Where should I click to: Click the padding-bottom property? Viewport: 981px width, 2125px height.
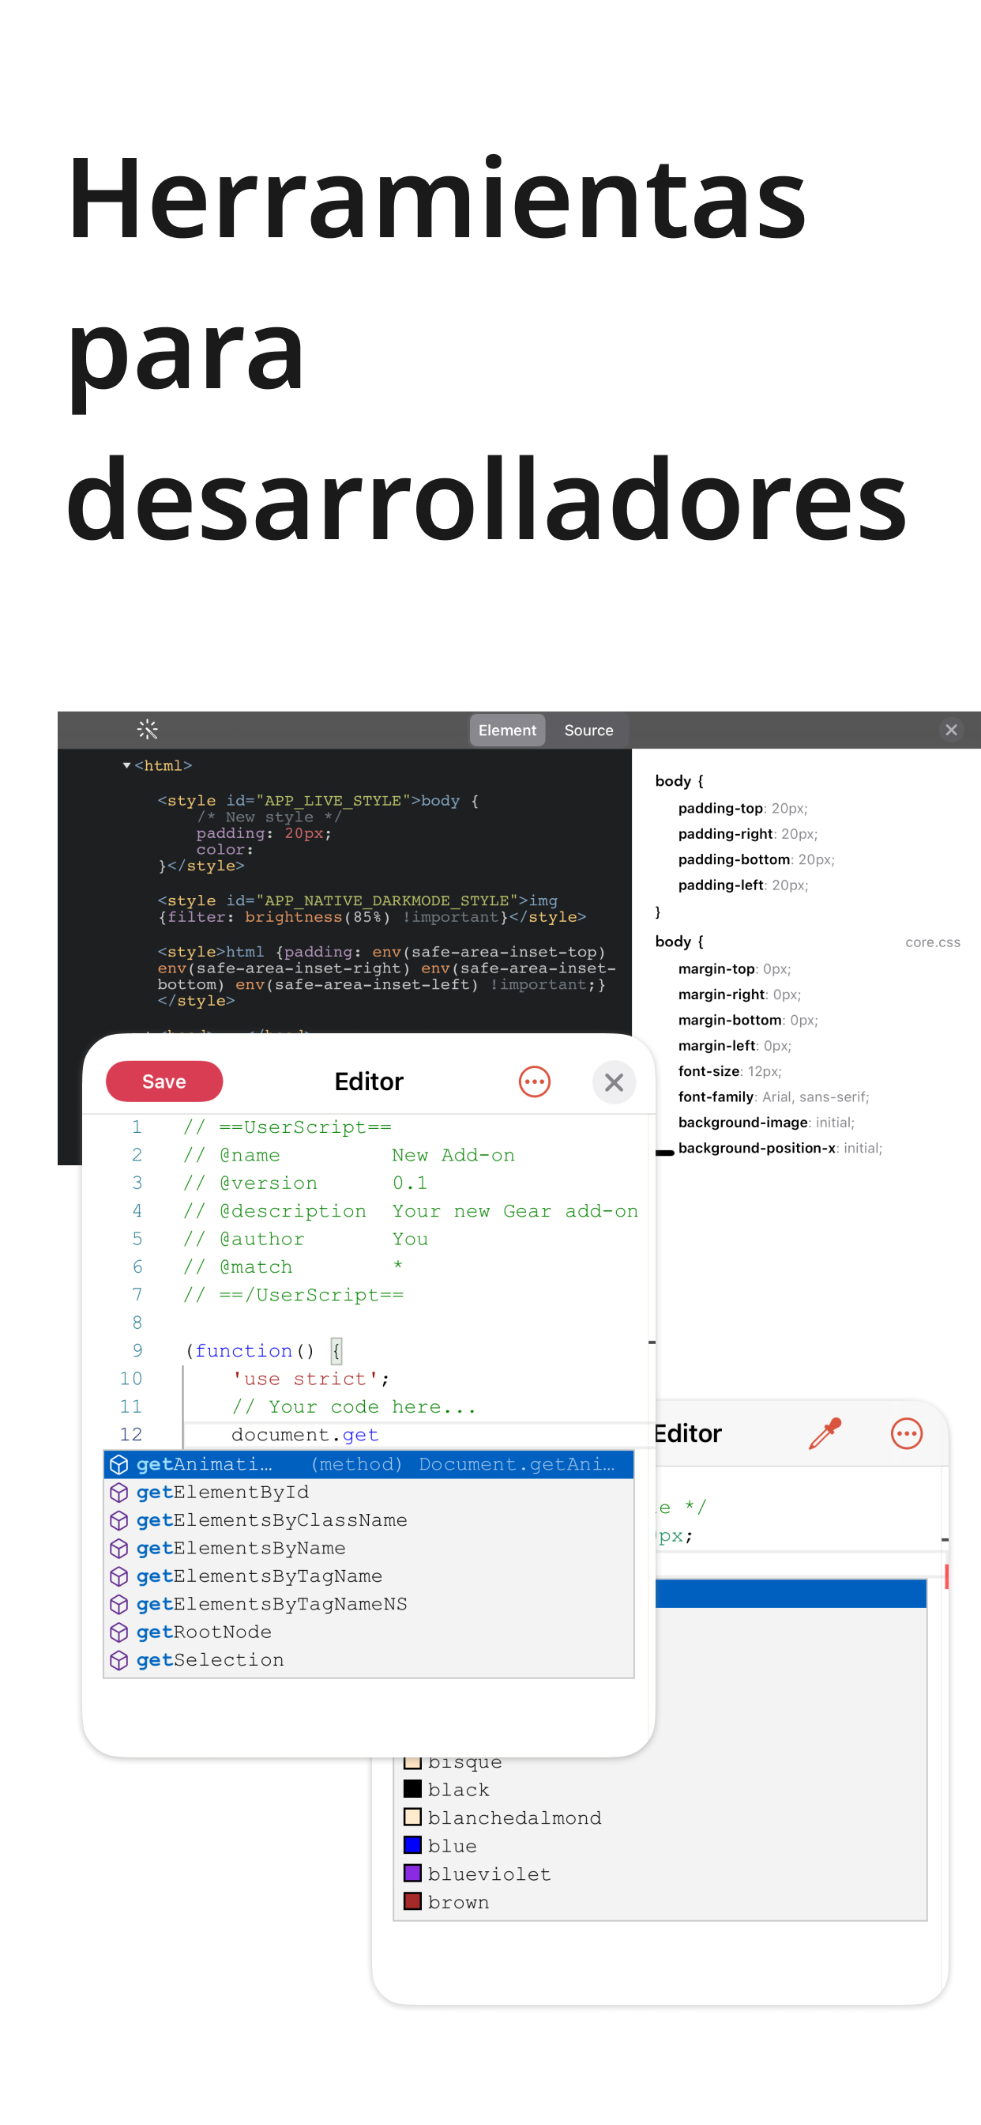click(x=756, y=859)
